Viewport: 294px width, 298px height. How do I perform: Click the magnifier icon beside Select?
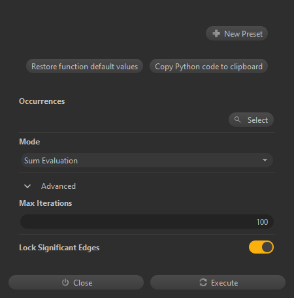click(x=237, y=120)
